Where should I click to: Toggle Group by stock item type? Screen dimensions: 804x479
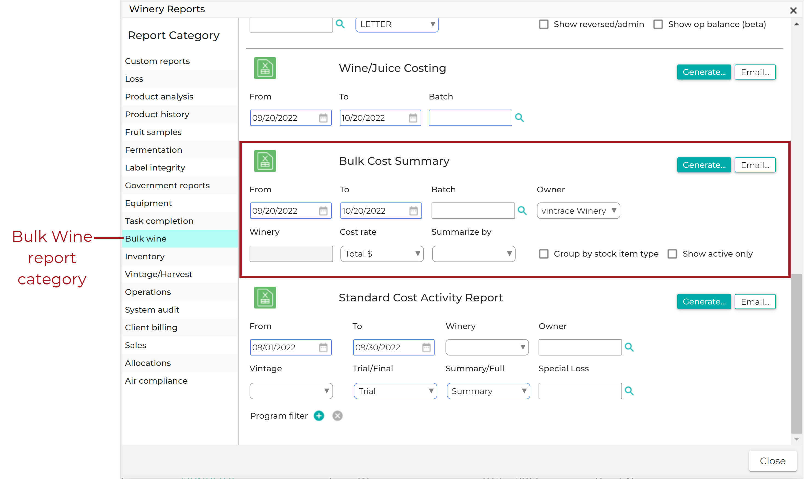point(543,254)
